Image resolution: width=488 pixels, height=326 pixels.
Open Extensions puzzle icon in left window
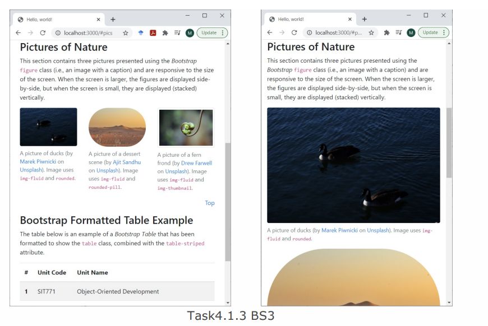click(165, 32)
